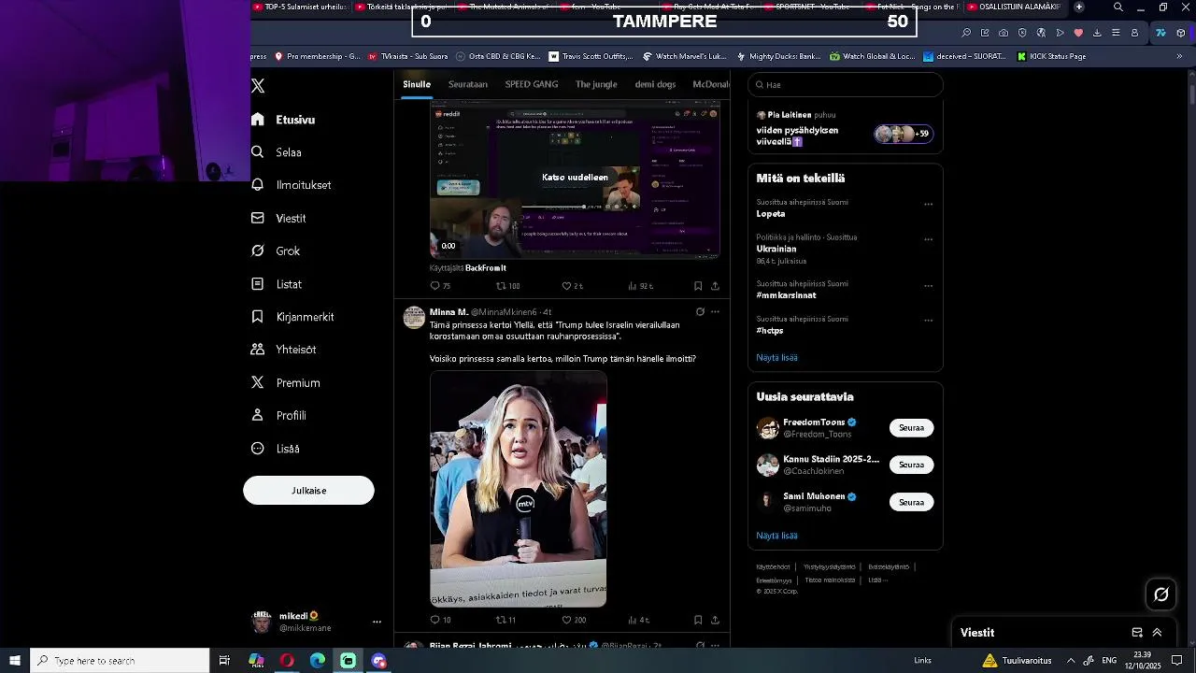
Task: Expand the Viestit messages drawer
Action: click(x=1157, y=633)
